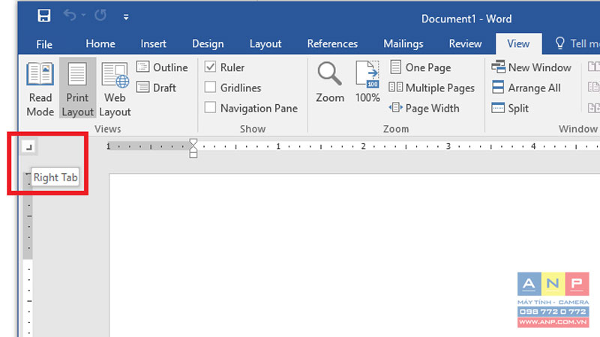Select Print Layout view

[77, 88]
